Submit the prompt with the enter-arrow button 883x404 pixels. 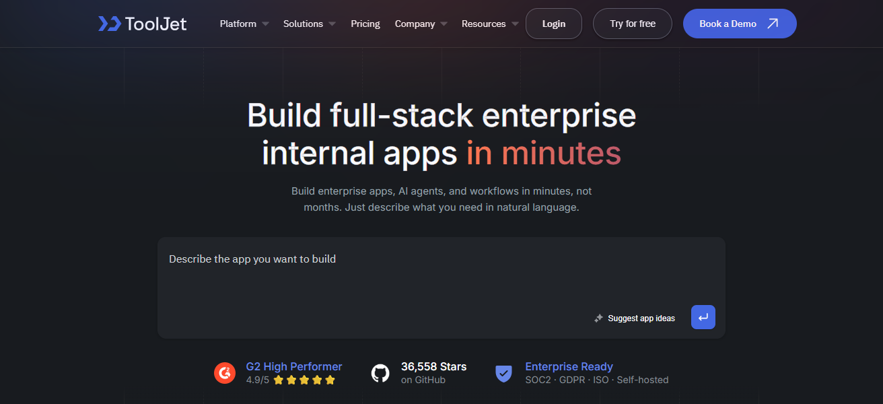(x=703, y=317)
